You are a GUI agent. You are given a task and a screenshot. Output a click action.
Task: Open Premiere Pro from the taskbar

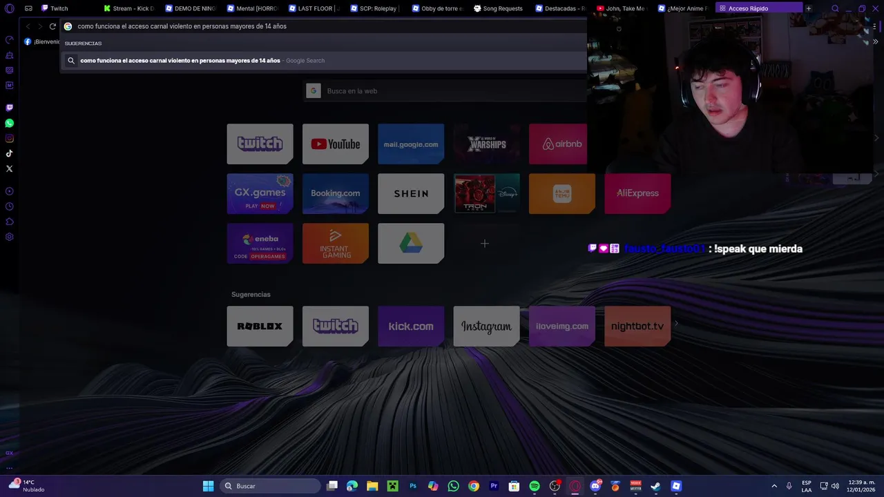pos(494,486)
